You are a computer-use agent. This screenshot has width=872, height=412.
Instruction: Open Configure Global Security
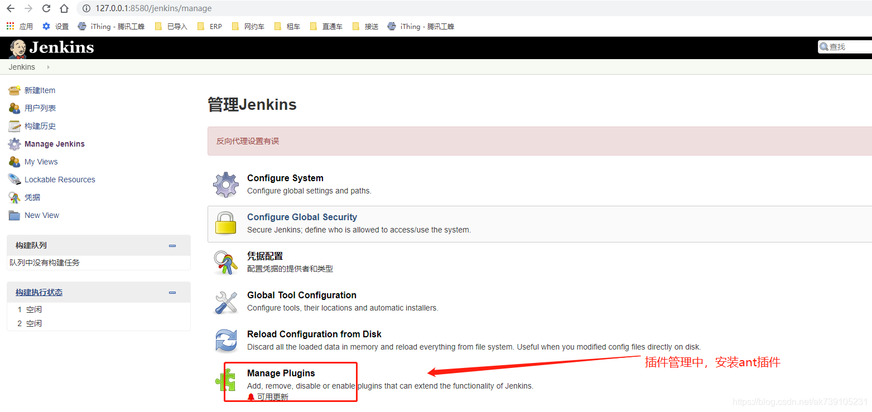coord(302,217)
